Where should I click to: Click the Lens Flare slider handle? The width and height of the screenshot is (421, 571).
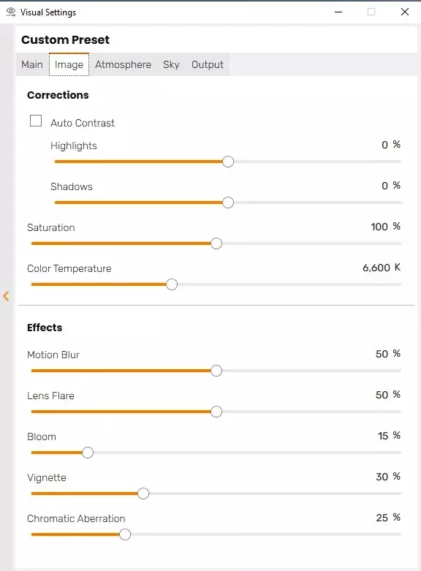216,412
